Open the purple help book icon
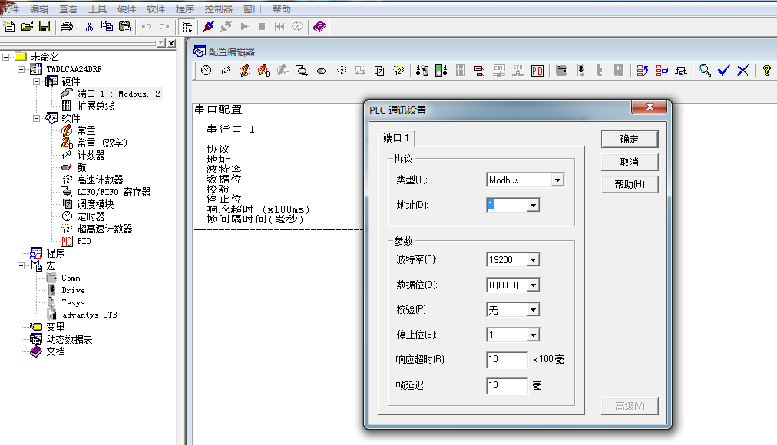The width and height of the screenshot is (777, 445). (319, 27)
